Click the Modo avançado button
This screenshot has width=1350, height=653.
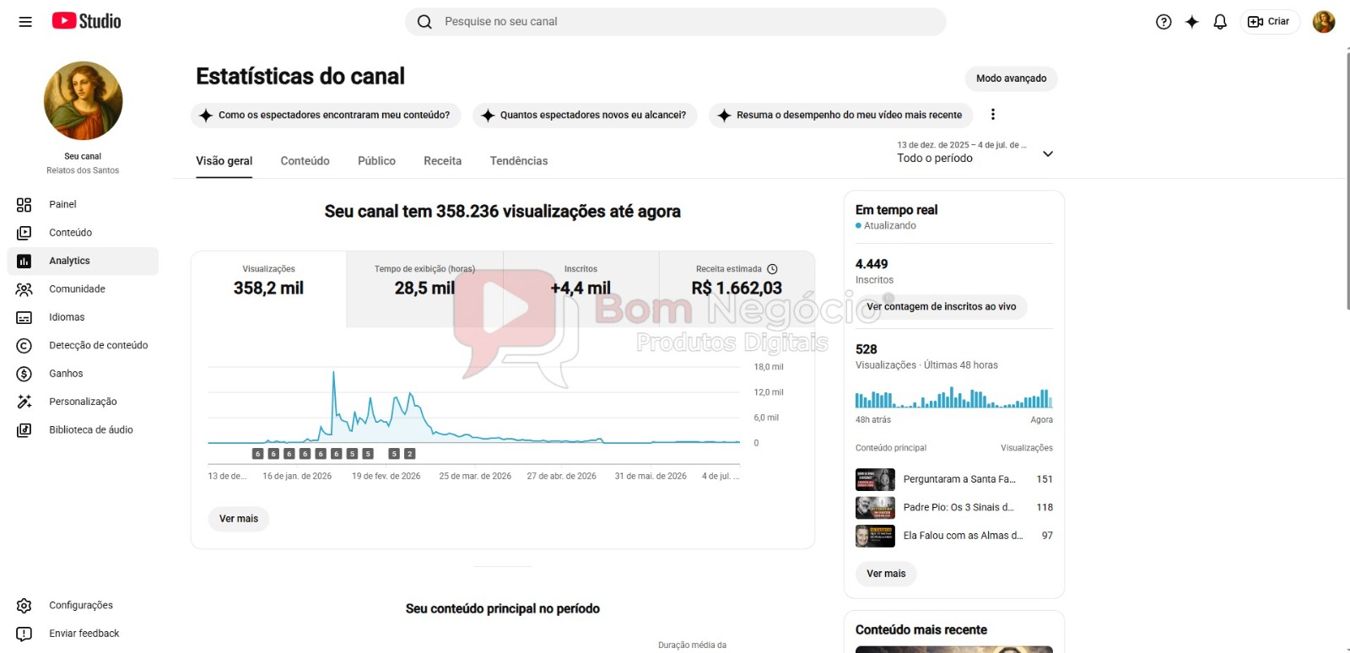pos(1011,78)
